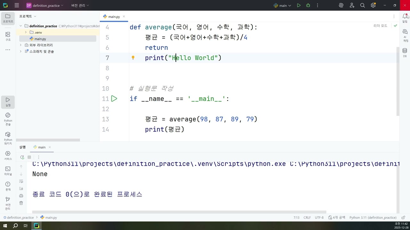410x230 pixels.
Task: Run the main configuration
Action: (x=299, y=5)
